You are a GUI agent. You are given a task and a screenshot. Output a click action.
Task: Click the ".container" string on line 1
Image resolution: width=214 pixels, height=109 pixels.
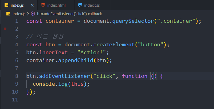pyautogui.click(x=176, y=21)
